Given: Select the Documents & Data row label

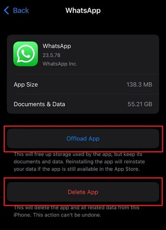Looking at the screenshot, I should (x=39, y=104).
